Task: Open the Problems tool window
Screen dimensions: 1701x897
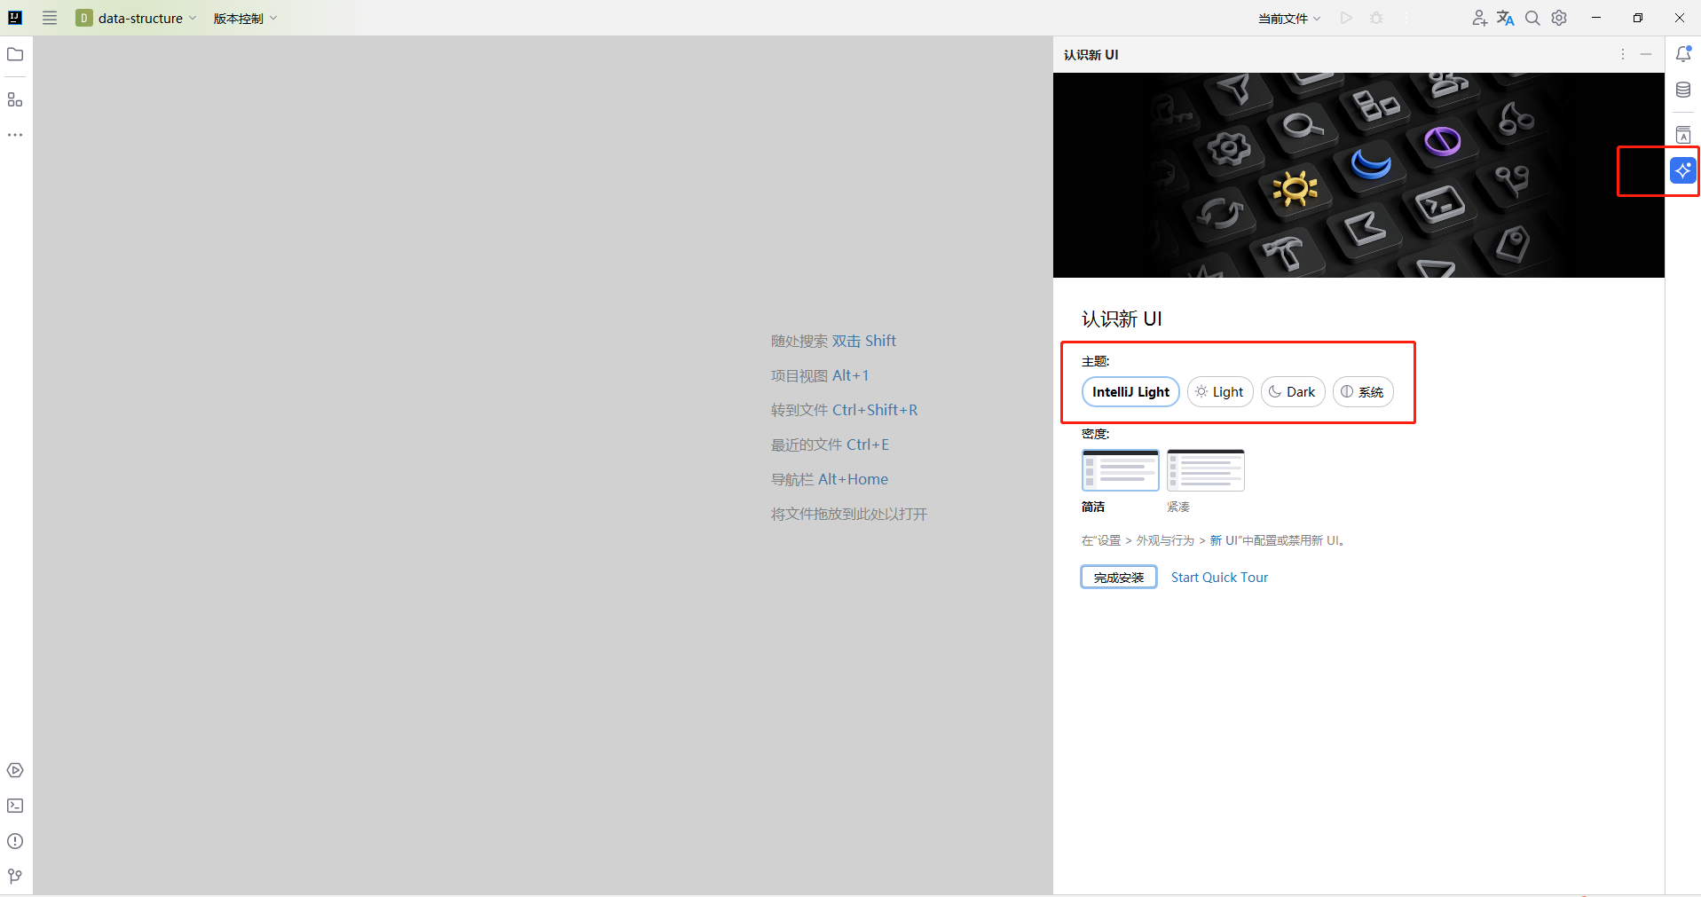Action: (14, 841)
